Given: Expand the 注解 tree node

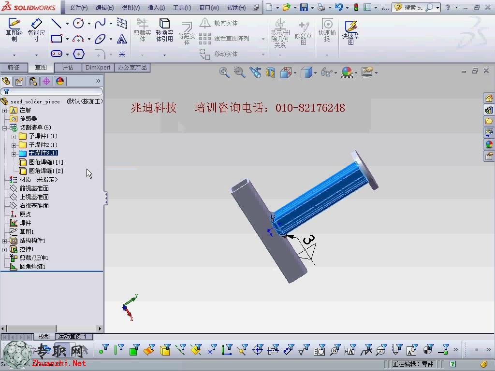Looking at the screenshot, I should pyautogui.click(x=4, y=111).
